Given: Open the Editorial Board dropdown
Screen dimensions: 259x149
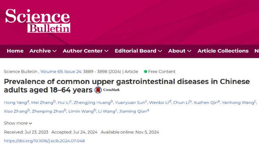Looking at the screenshot, I should [x=138, y=51].
